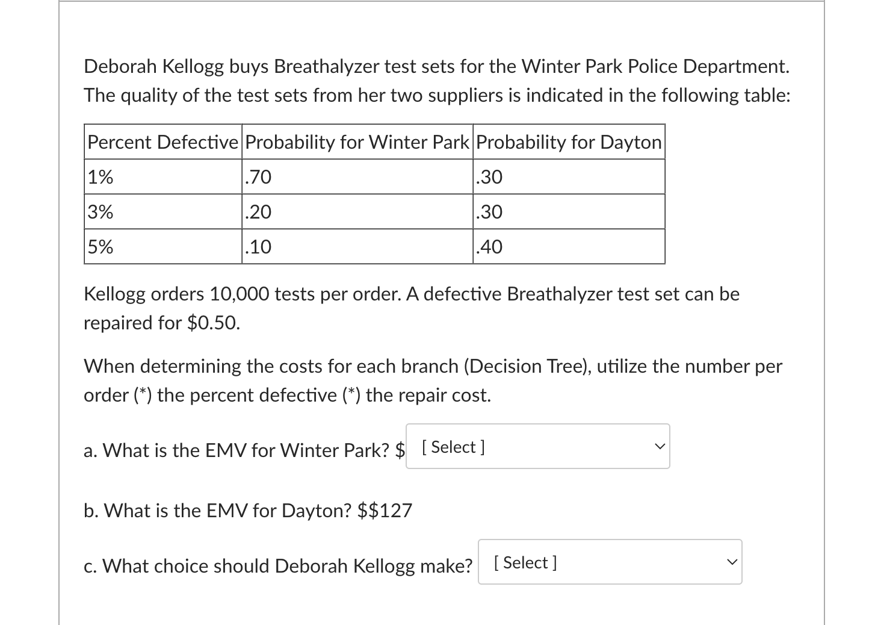Click the .20 probability cell for Winter Park
The height and width of the screenshot is (625, 875).
tap(258, 211)
